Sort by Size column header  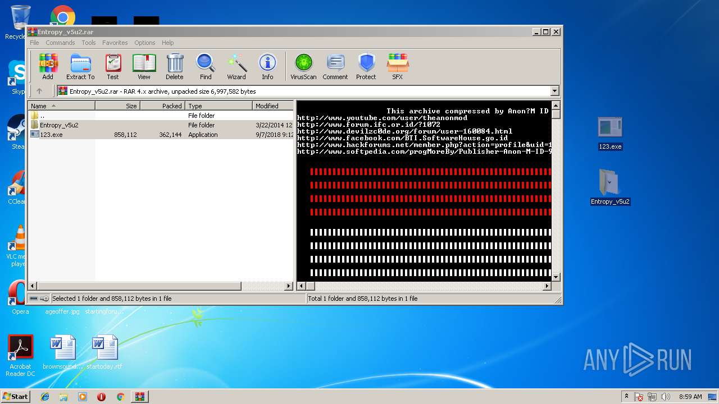click(x=117, y=105)
